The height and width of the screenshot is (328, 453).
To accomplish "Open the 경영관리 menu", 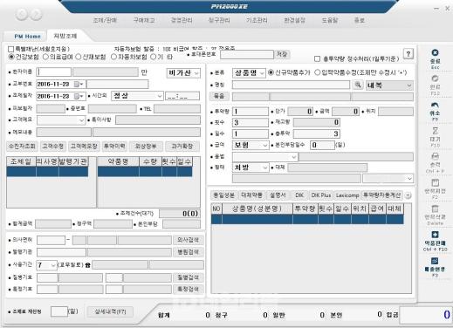I will (x=182, y=20).
